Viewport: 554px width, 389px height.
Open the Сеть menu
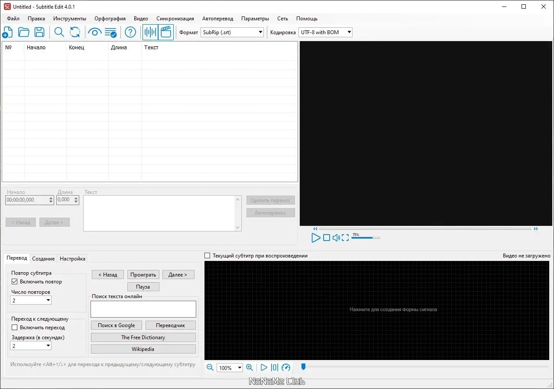[x=282, y=19]
